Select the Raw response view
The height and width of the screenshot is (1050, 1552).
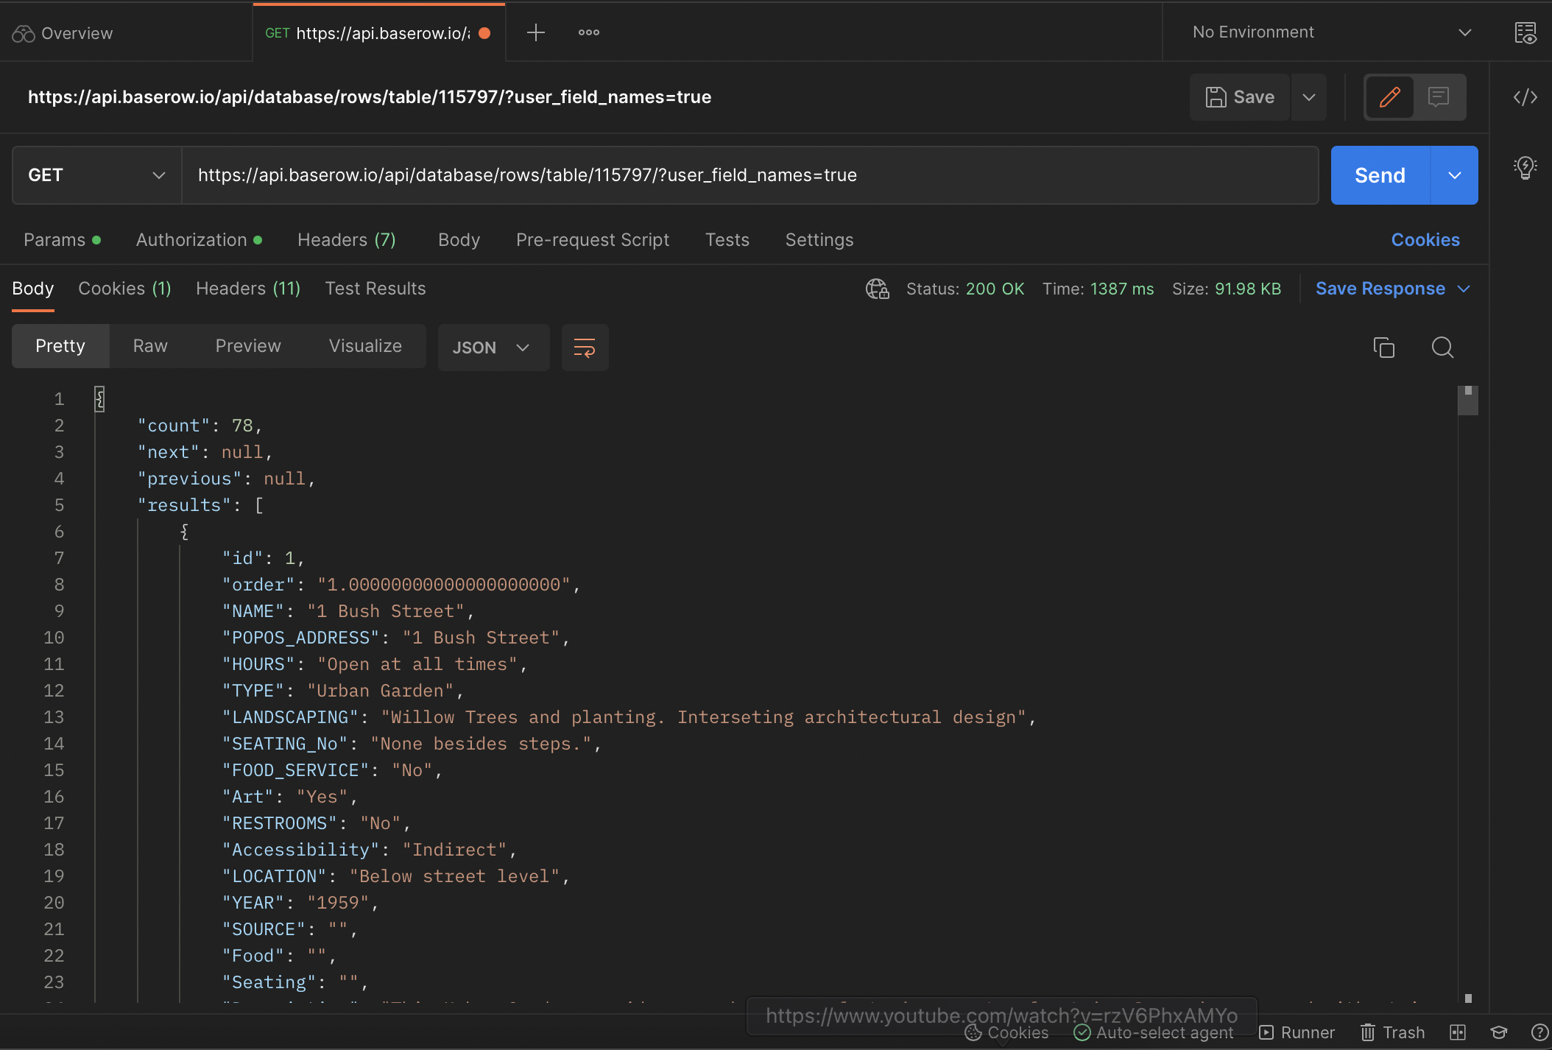(150, 346)
